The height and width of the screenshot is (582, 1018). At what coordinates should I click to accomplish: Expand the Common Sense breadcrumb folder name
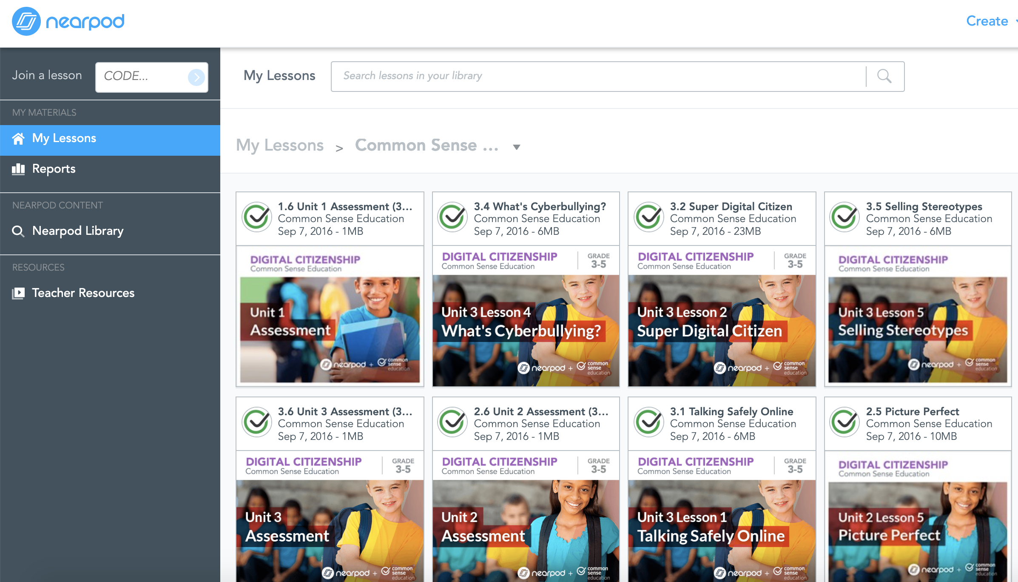427,145
